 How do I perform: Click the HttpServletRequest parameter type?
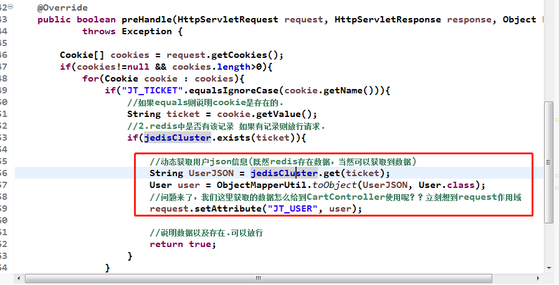tap(228, 19)
